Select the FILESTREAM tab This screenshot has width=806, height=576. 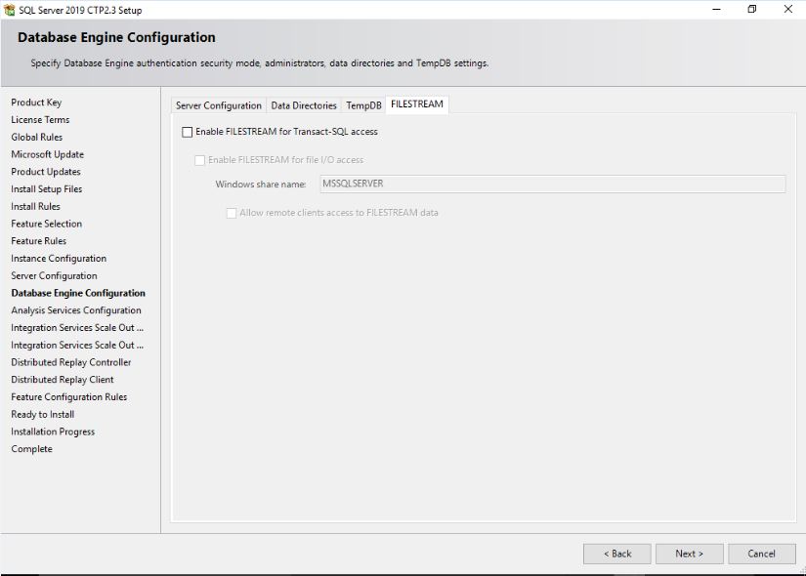(x=417, y=104)
